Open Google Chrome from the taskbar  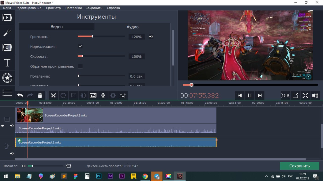coord(145,176)
